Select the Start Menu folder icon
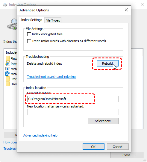 [8, 79]
